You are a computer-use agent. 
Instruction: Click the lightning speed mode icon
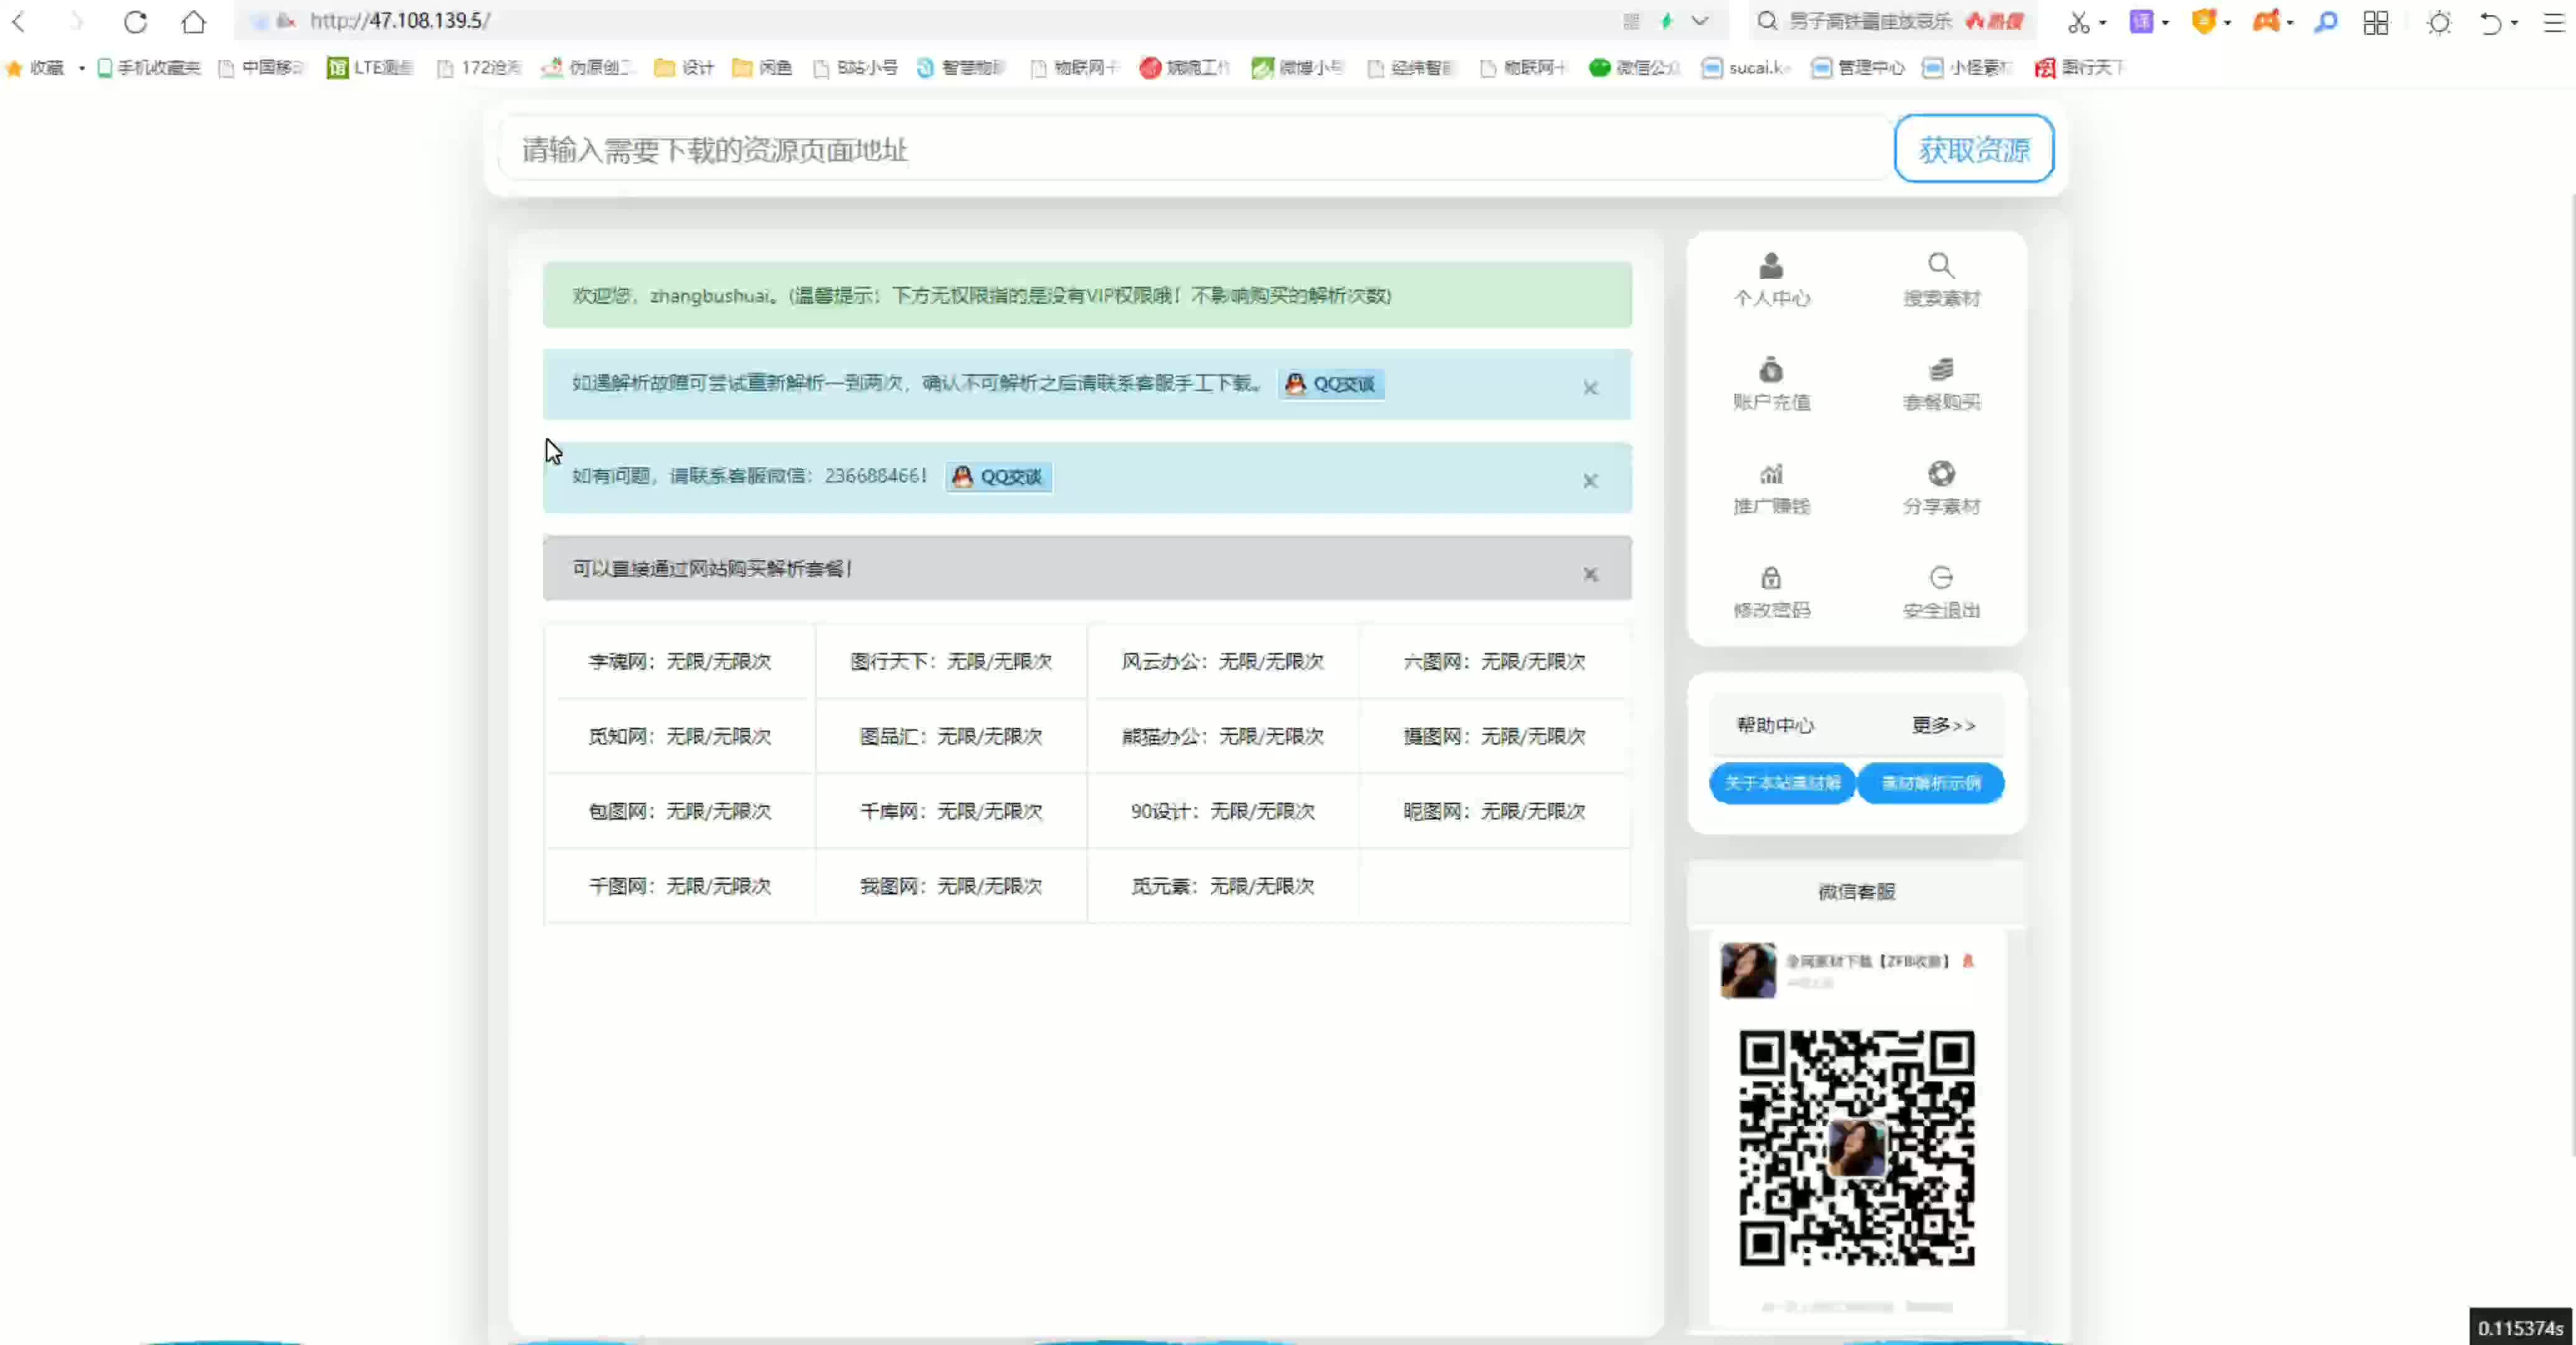pyautogui.click(x=1667, y=21)
